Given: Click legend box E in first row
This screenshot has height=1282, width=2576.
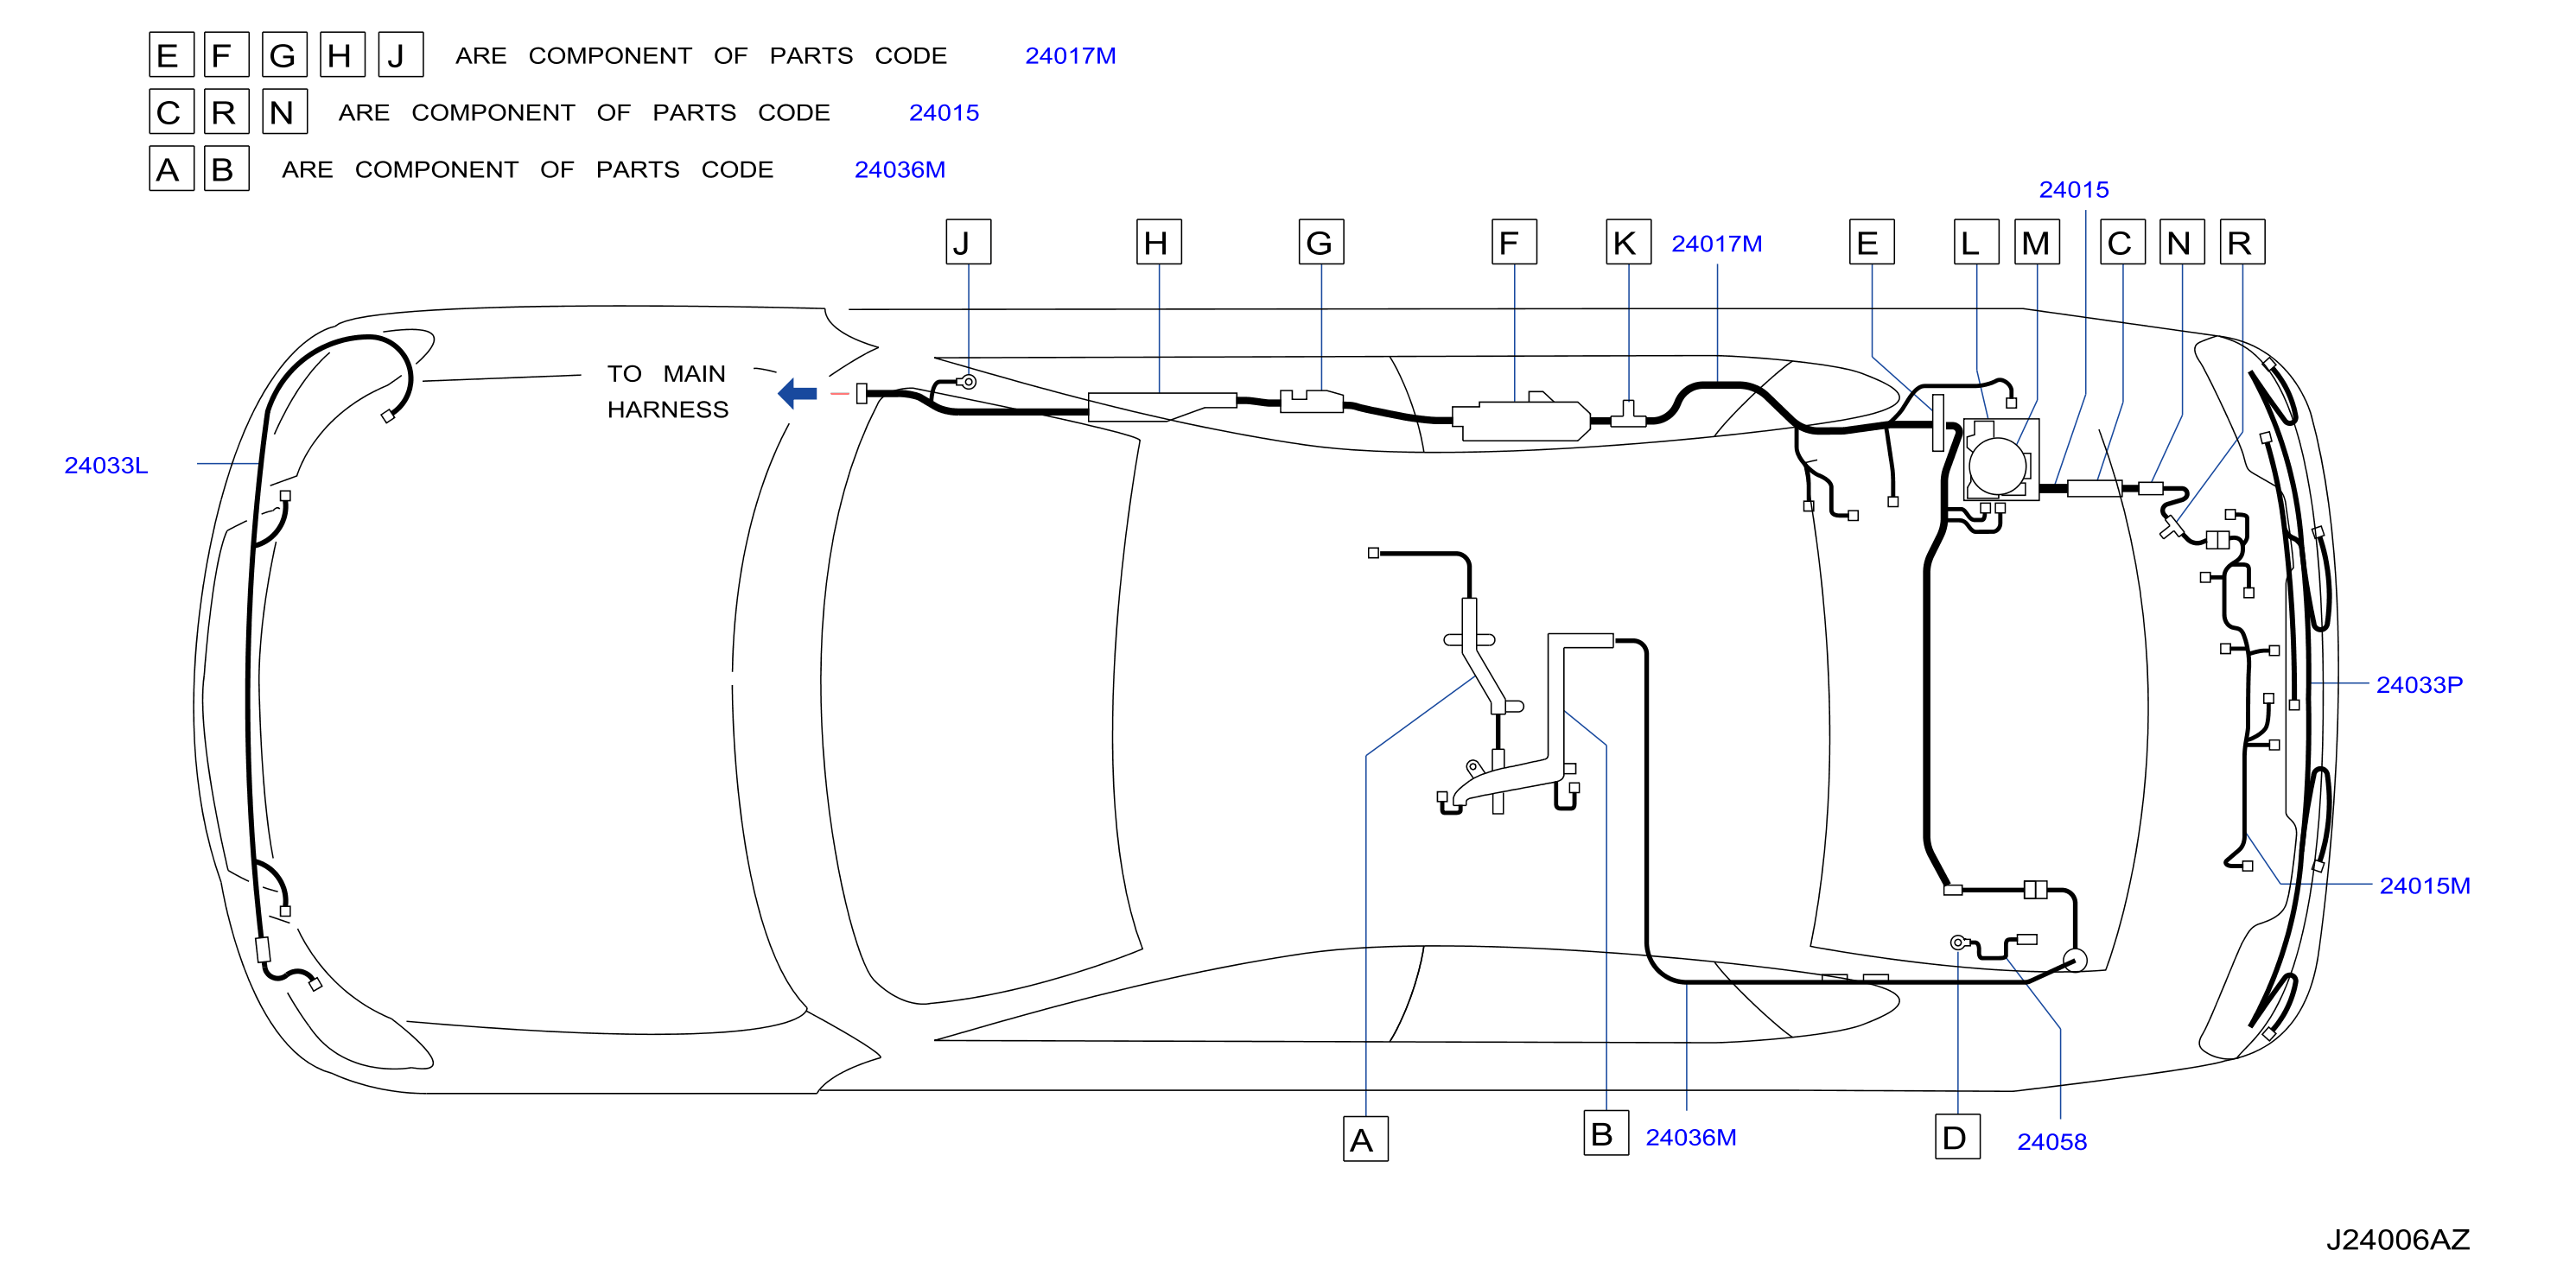Looking at the screenshot, I should click(x=171, y=54).
